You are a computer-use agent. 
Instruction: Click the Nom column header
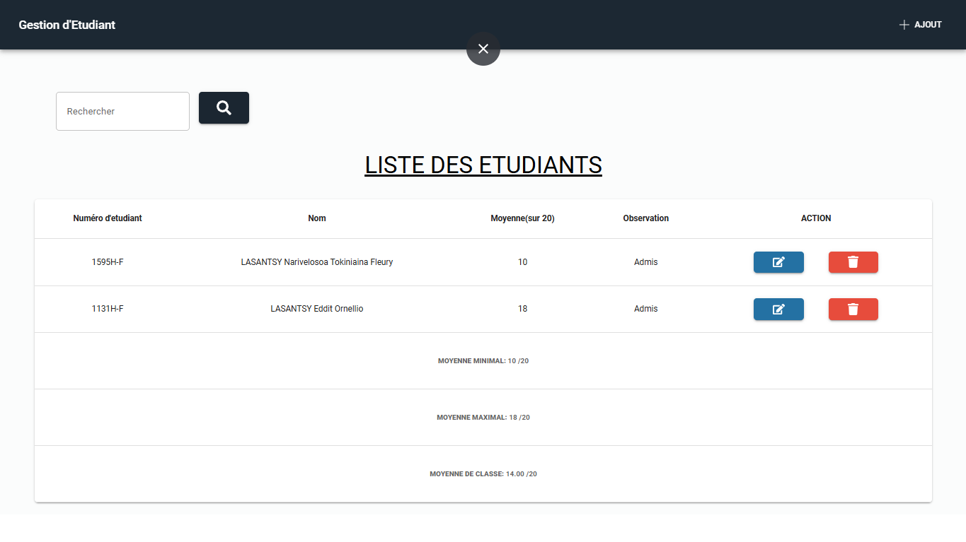[317, 218]
